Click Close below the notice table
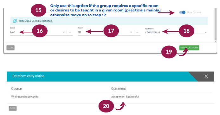The width and height of the screenshot is (220, 115). 13,108
